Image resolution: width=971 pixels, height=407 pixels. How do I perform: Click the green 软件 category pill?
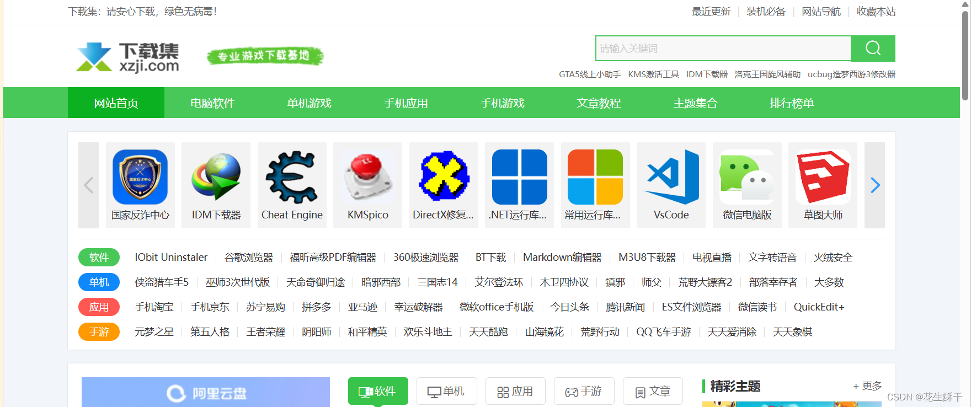pyautogui.click(x=99, y=257)
